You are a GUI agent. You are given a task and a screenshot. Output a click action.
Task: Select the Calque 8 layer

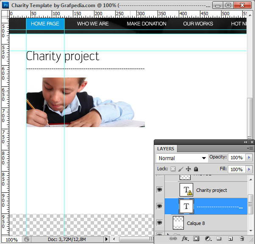point(206,223)
